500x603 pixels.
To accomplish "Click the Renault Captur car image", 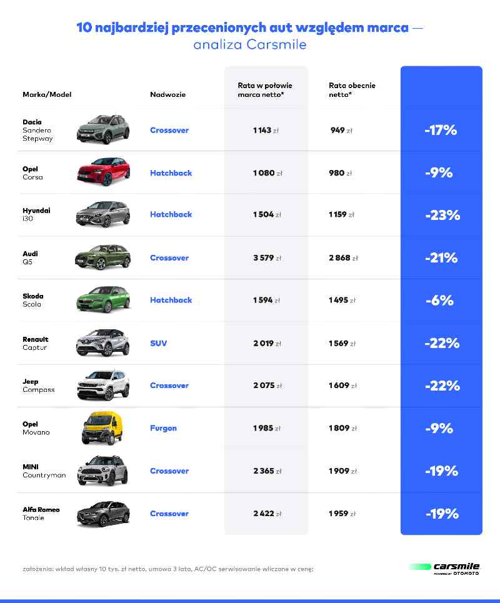I will click(x=102, y=342).
